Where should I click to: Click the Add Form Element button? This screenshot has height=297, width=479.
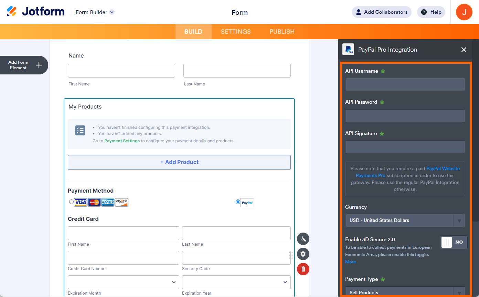click(23, 65)
